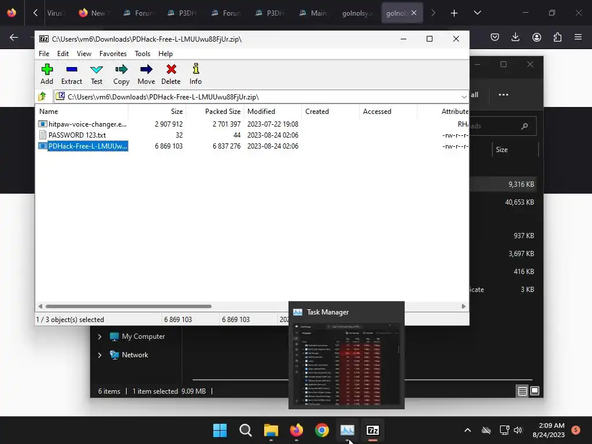Open Firefox Extensions button
Screen dimensions: 592x444
point(557,37)
